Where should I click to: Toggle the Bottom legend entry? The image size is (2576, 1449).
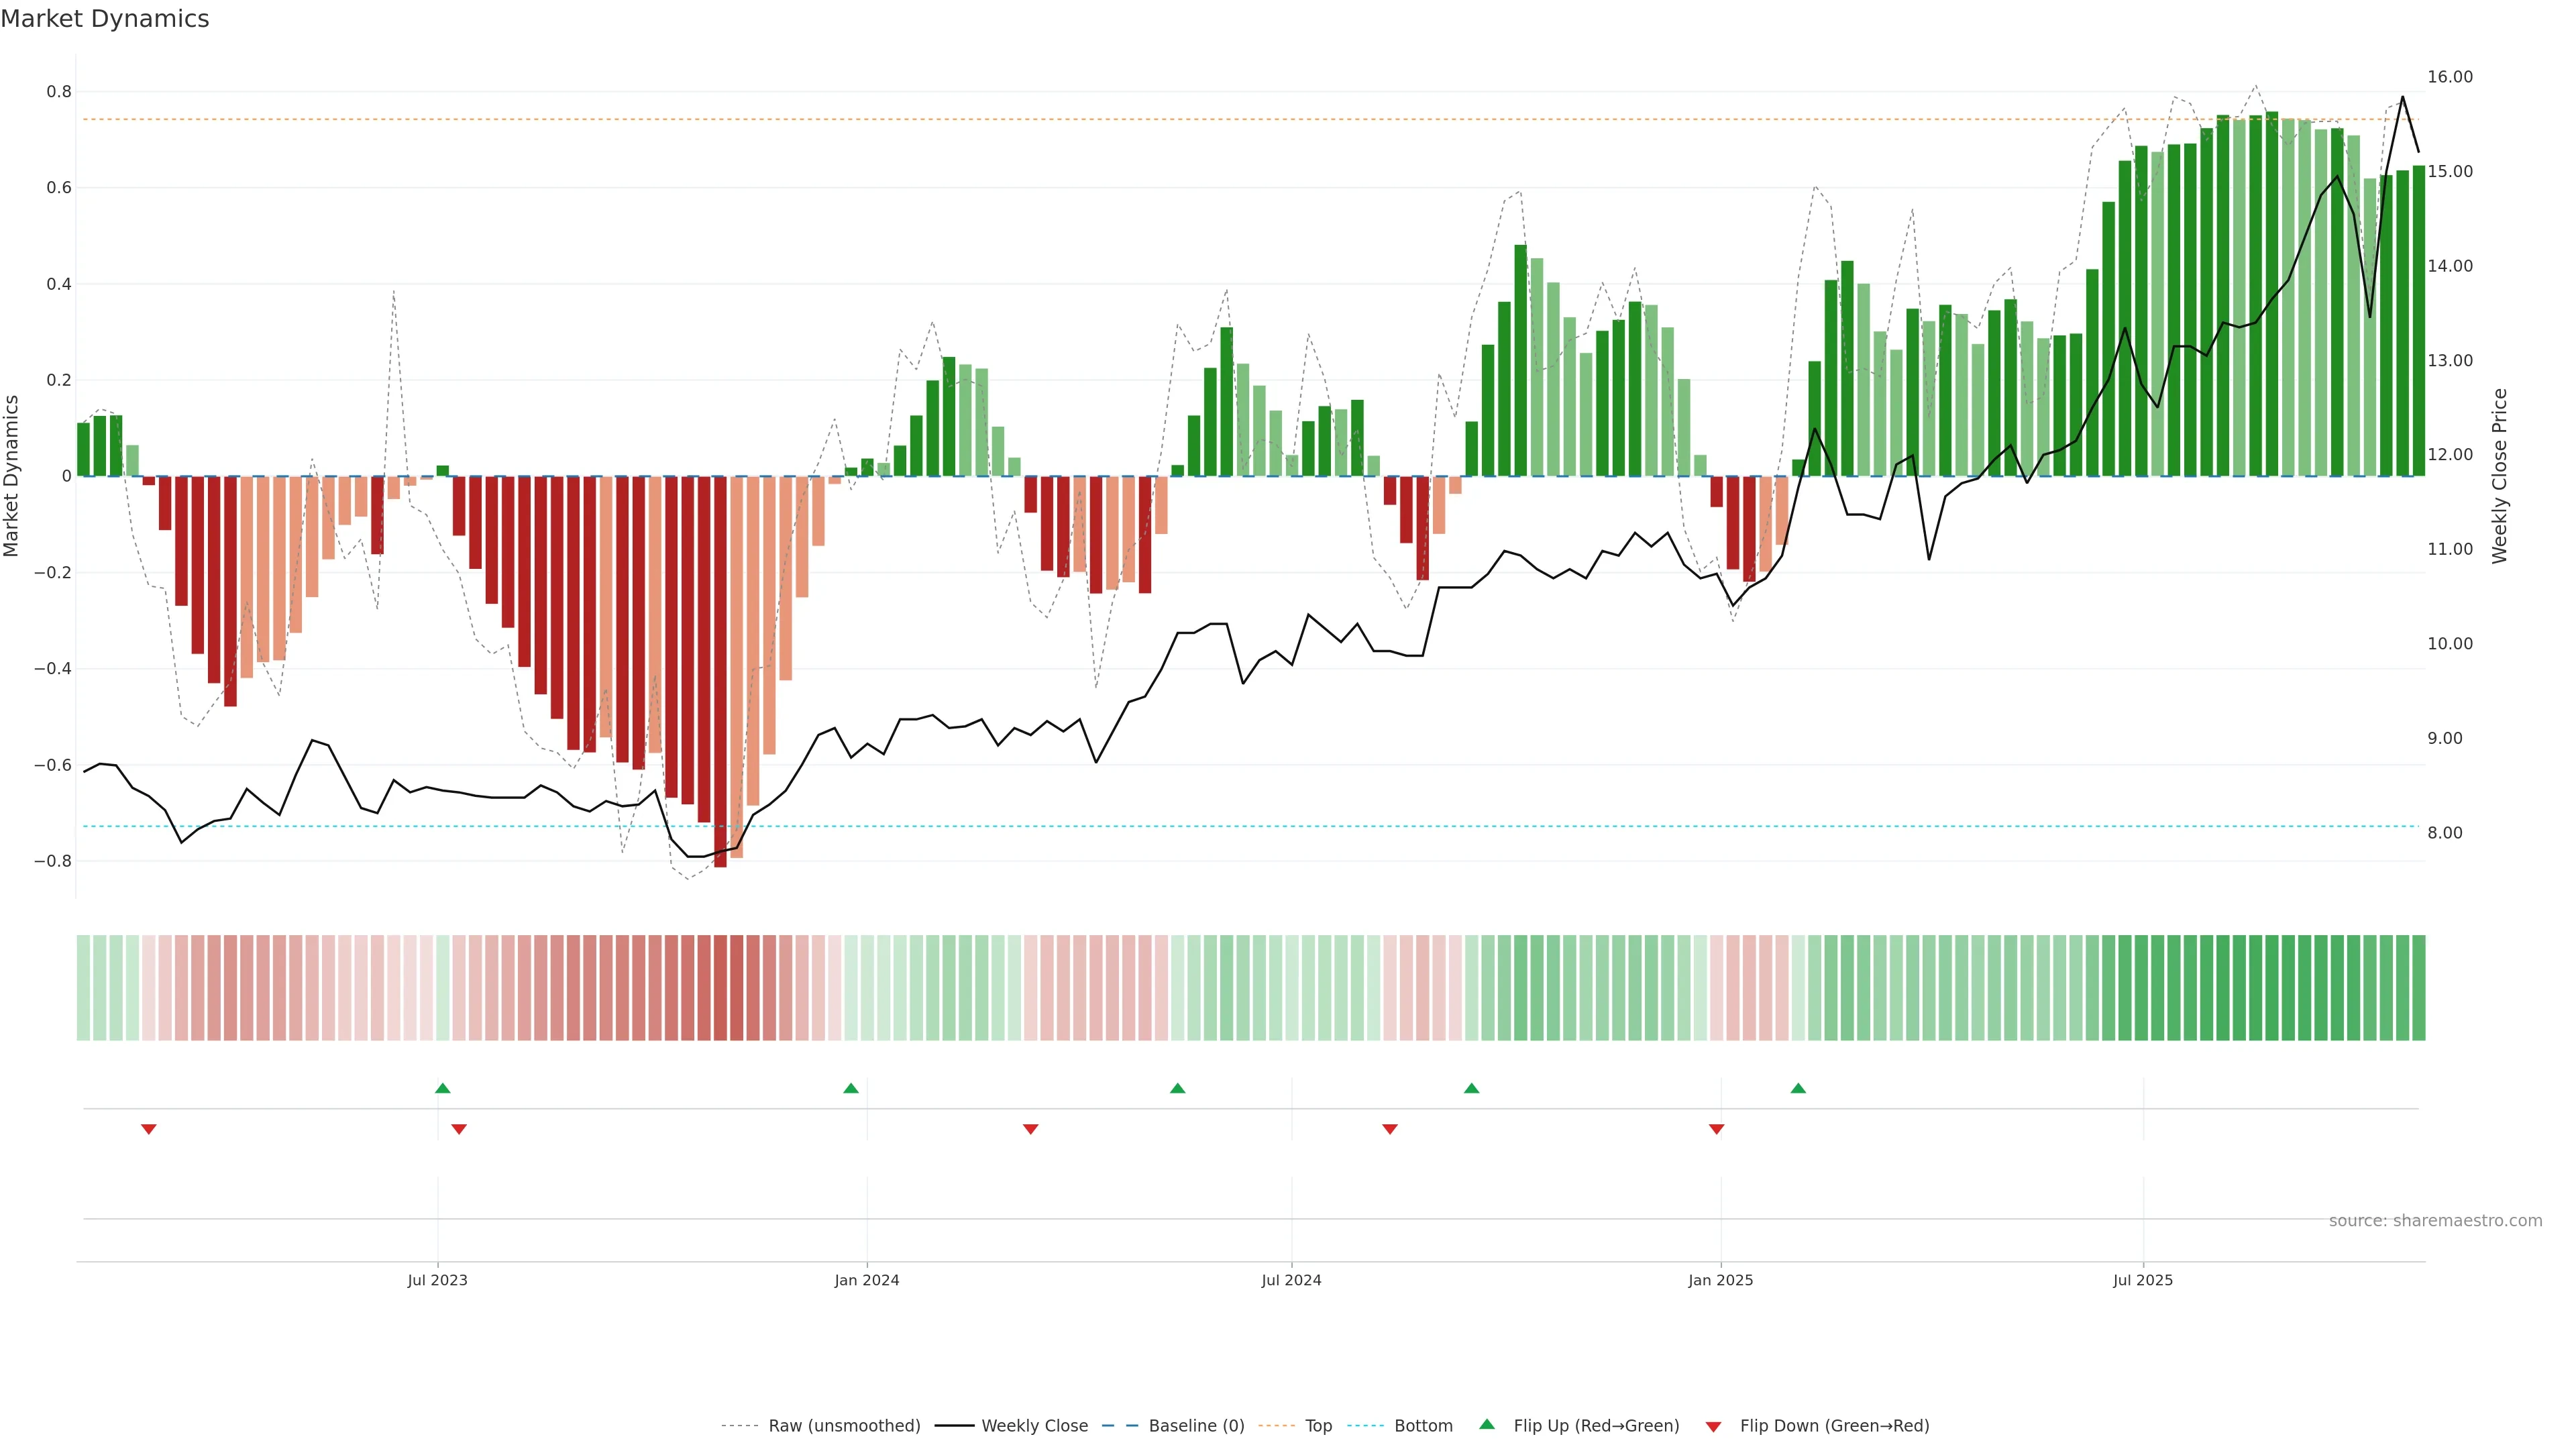(1423, 1426)
